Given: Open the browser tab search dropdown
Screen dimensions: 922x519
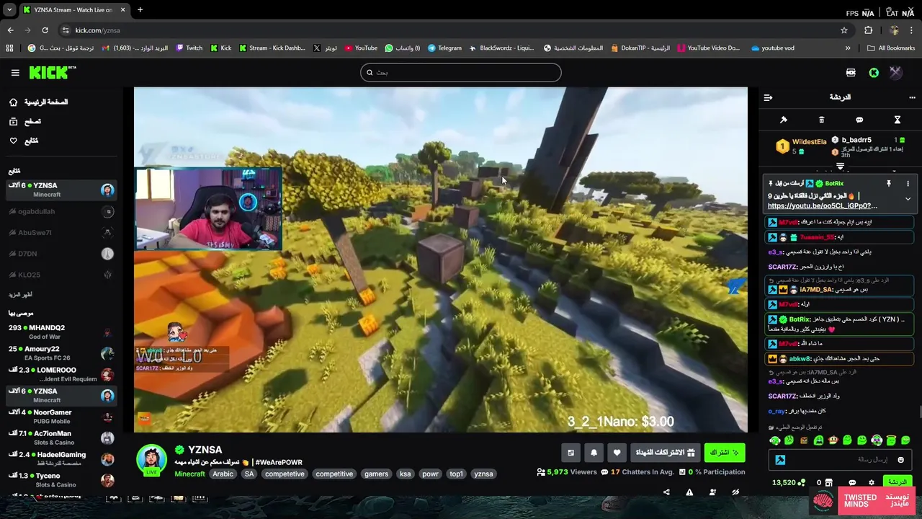Looking at the screenshot, I should tap(9, 10).
